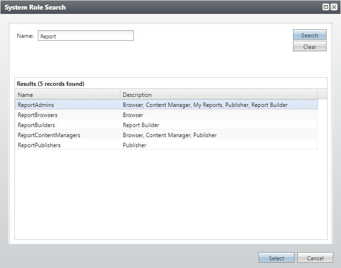This screenshot has height=268, width=341.
Task: Click the Report Builder description cell
Action: click(x=141, y=125)
